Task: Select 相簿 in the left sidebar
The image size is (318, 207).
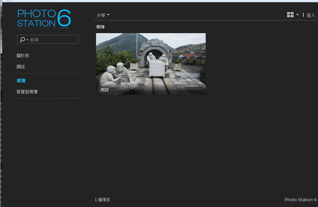Action: [21, 81]
